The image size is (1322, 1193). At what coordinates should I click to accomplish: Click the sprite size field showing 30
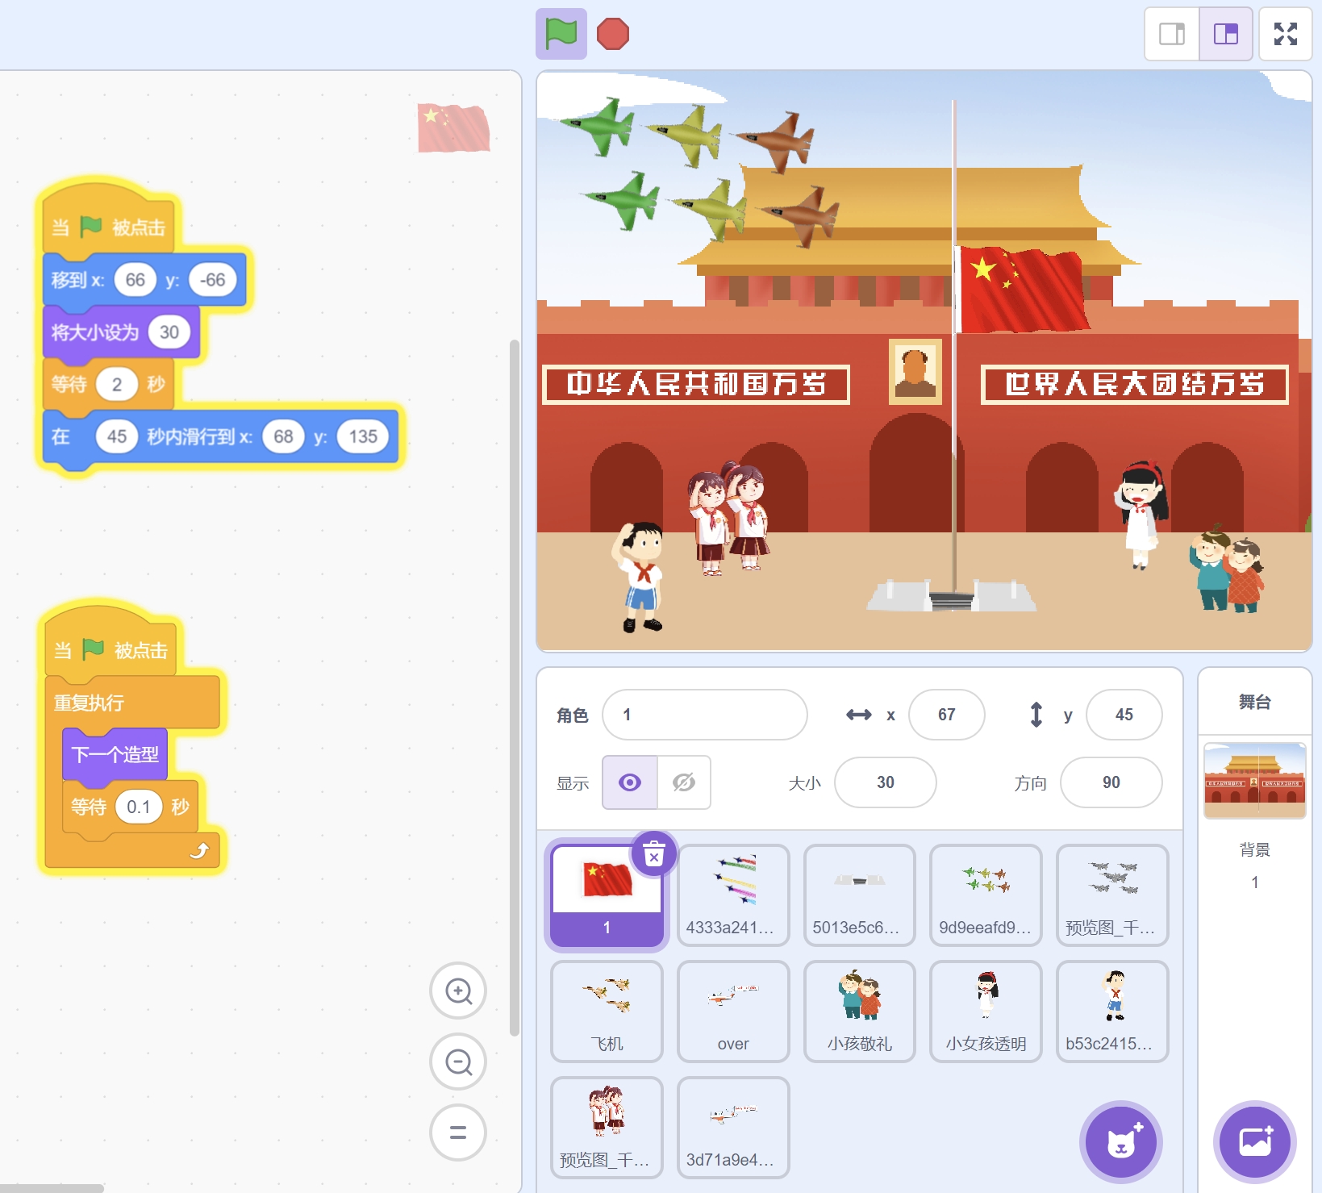pyautogui.click(x=885, y=782)
